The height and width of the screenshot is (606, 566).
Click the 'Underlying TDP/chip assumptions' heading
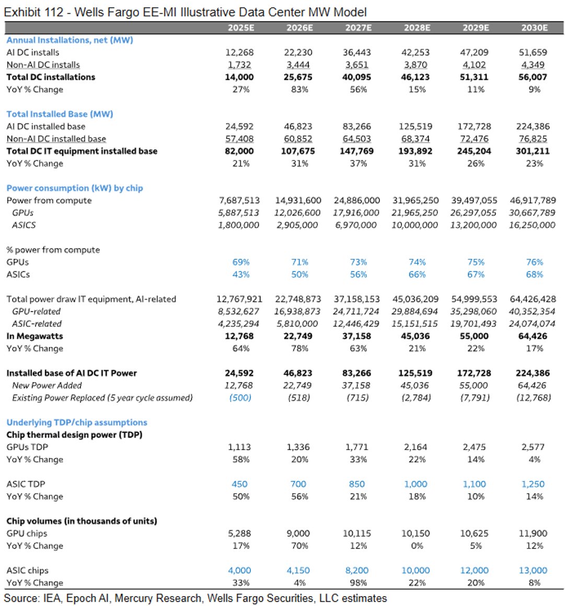tap(77, 423)
